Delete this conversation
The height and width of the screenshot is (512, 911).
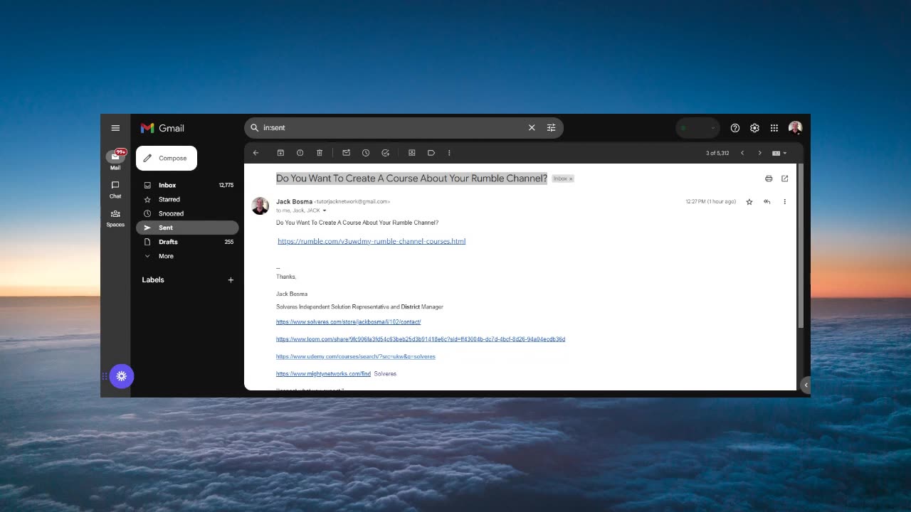[x=320, y=153]
